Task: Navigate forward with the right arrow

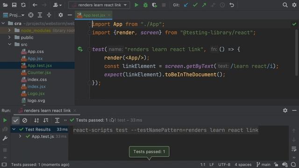Action: (44, 5)
